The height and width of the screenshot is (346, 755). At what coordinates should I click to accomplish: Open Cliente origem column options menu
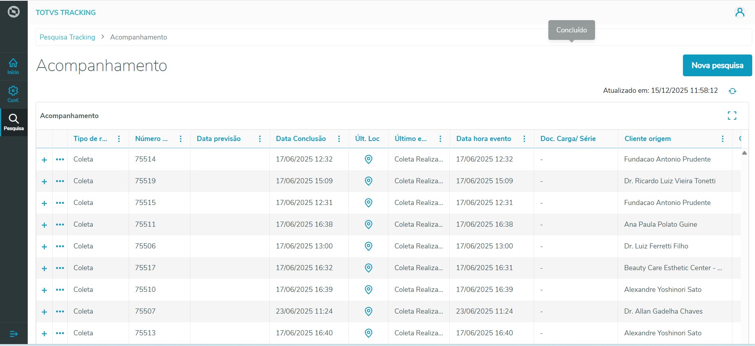pos(723,139)
